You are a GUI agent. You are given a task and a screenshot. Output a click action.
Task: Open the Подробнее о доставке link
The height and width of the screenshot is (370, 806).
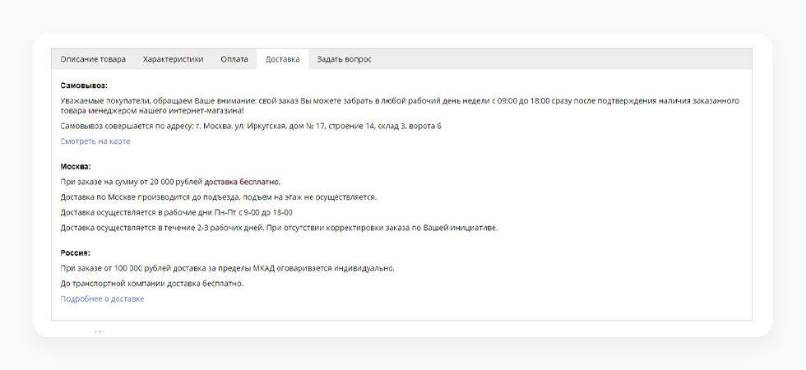pyautogui.click(x=102, y=299)
